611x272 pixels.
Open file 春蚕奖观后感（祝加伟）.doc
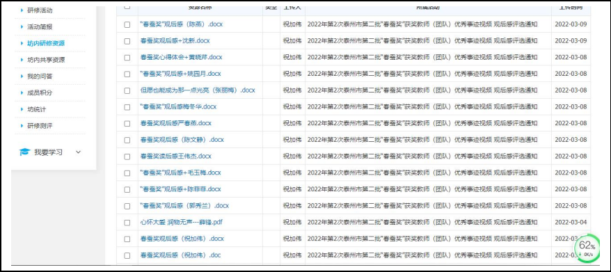coord(180,255)
